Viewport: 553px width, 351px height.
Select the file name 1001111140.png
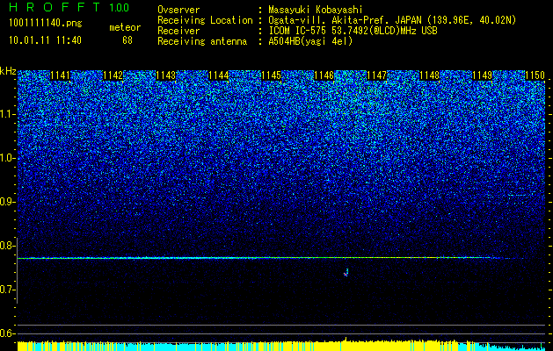click(x=46, y=24)
